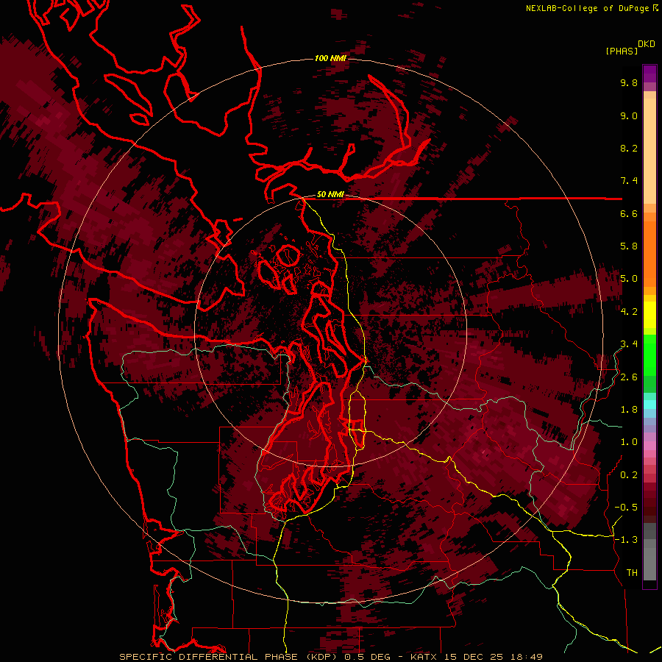Image resolution: width=662 pixels, height=662 pixels.
Task: Click the yellow segment of the color bar
Action: [649, 315]
